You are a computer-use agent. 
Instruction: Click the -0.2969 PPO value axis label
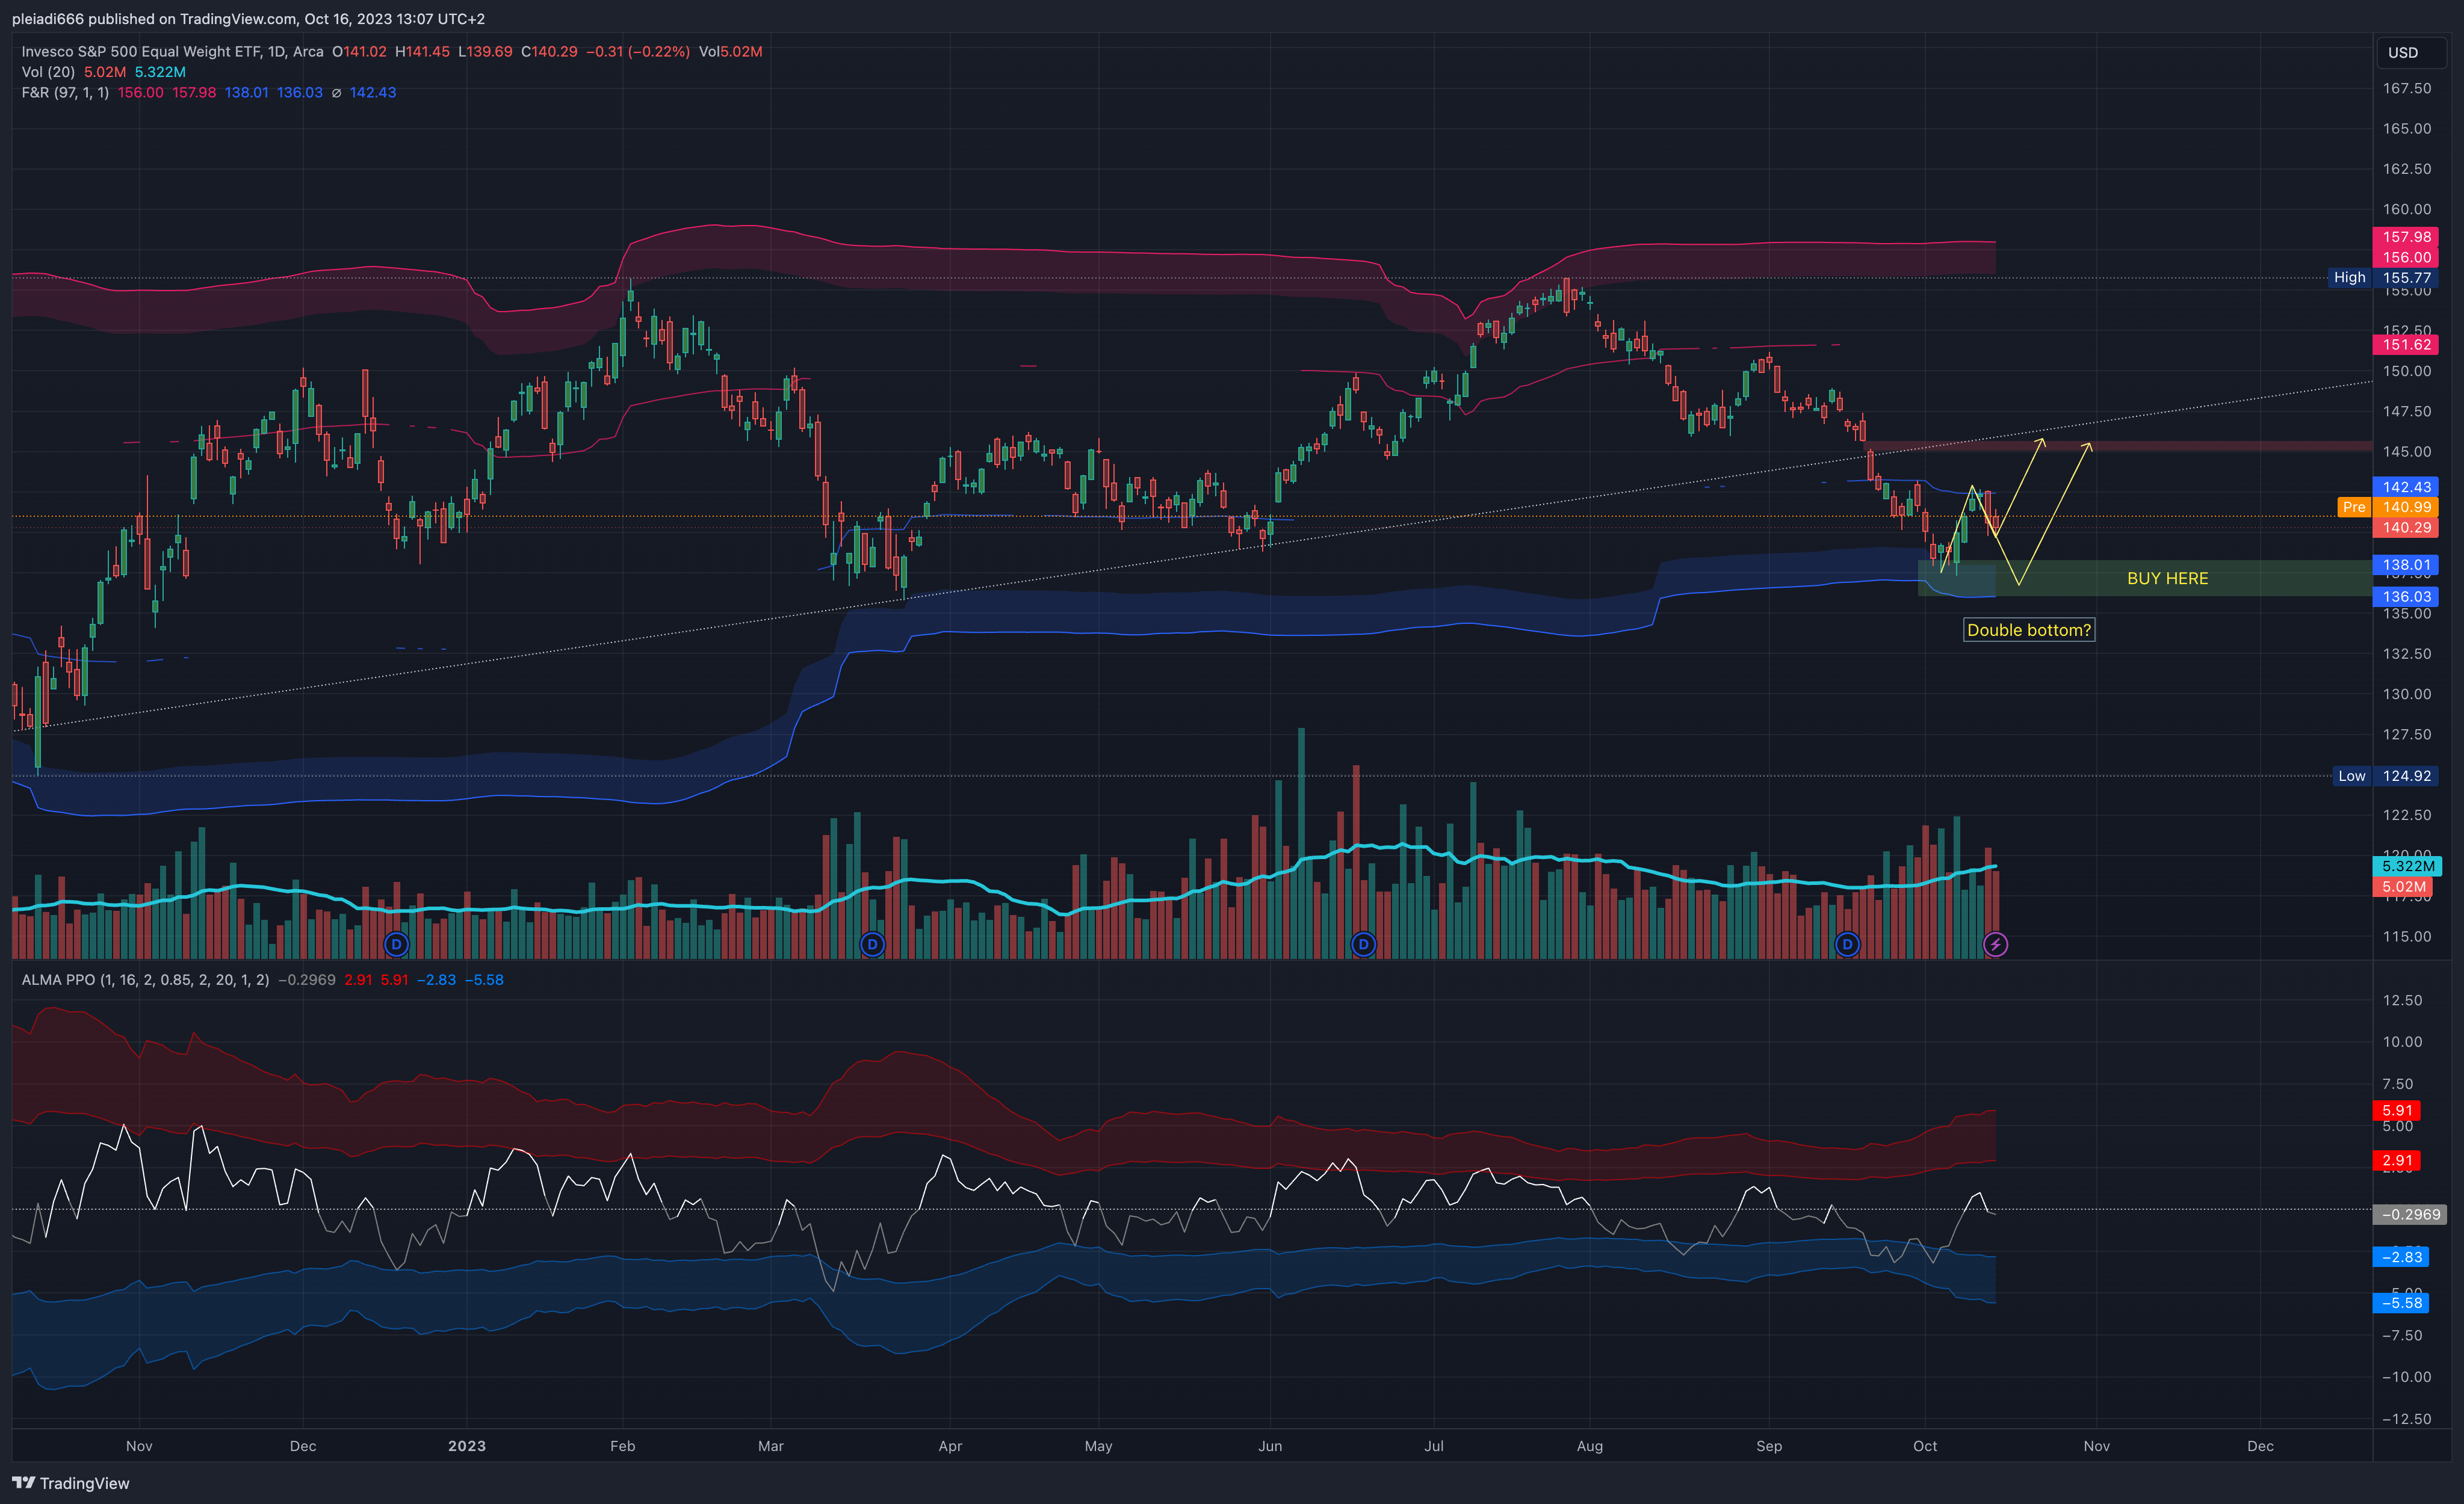pos(2410,1214)
